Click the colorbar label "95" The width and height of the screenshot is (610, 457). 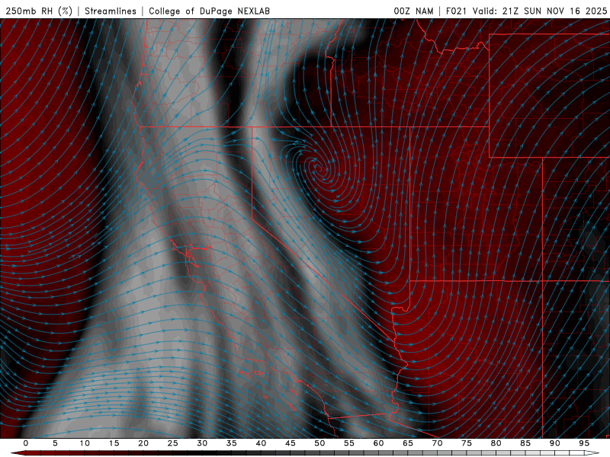coord(584,443)
